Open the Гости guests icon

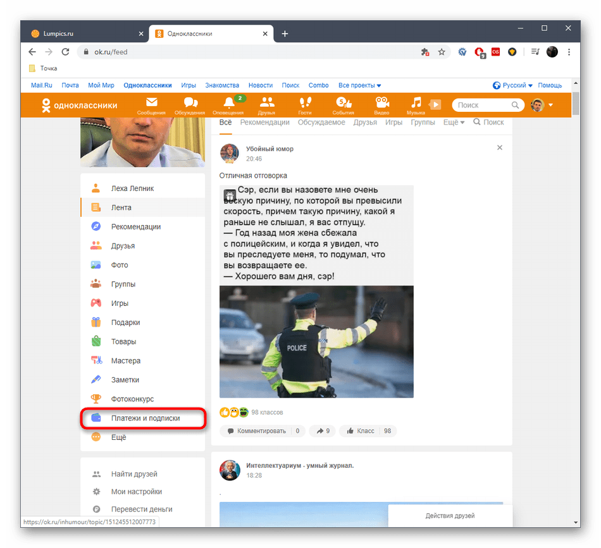pos(305,106)
